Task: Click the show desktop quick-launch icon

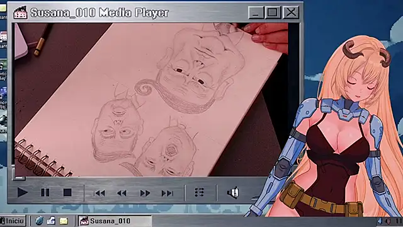Action: click(x=52, y=221)
